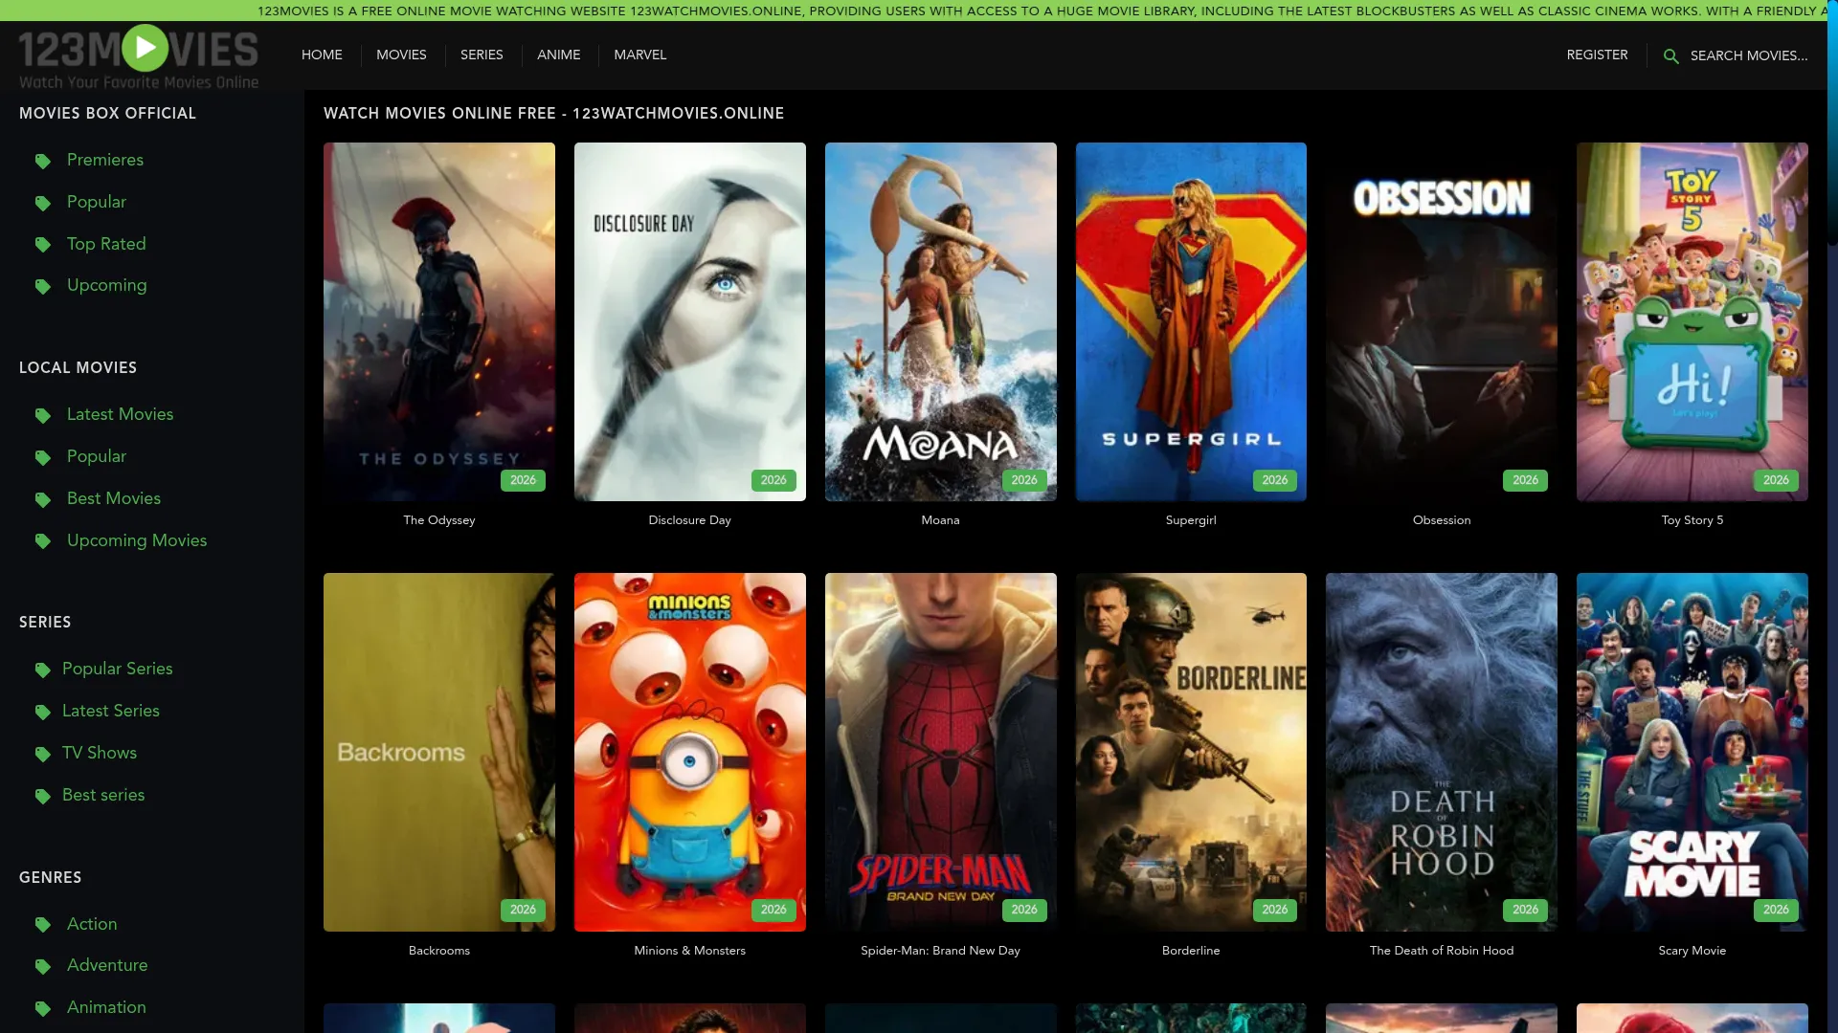Open the MARVEL navigation item
1838x1033 pixels.
tap(640, 55)
